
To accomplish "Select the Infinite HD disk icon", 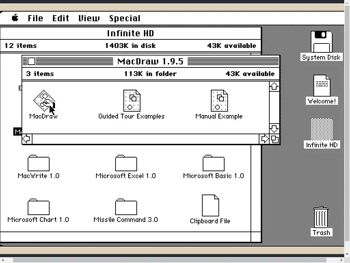I will coord(322,129).
